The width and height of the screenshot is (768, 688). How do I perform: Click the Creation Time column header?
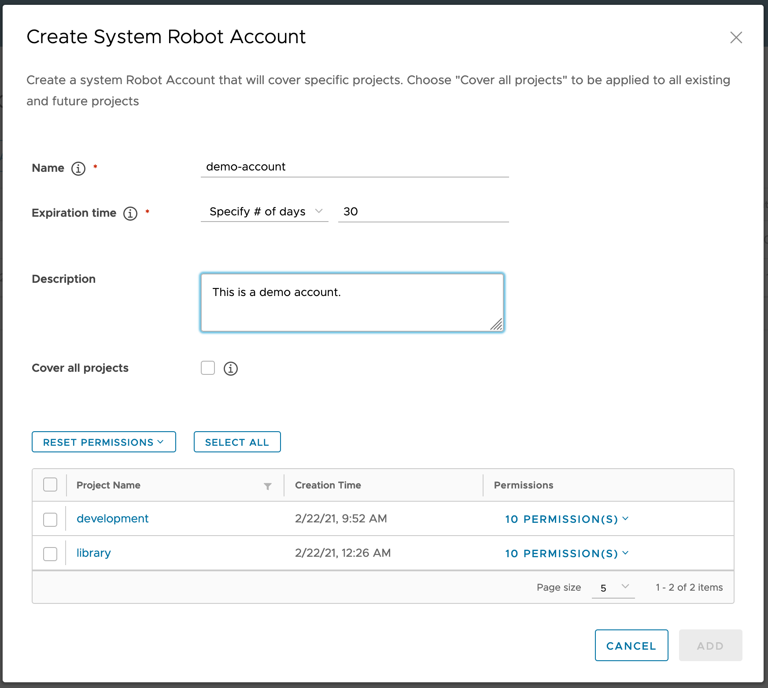click(x=328, y=485)
